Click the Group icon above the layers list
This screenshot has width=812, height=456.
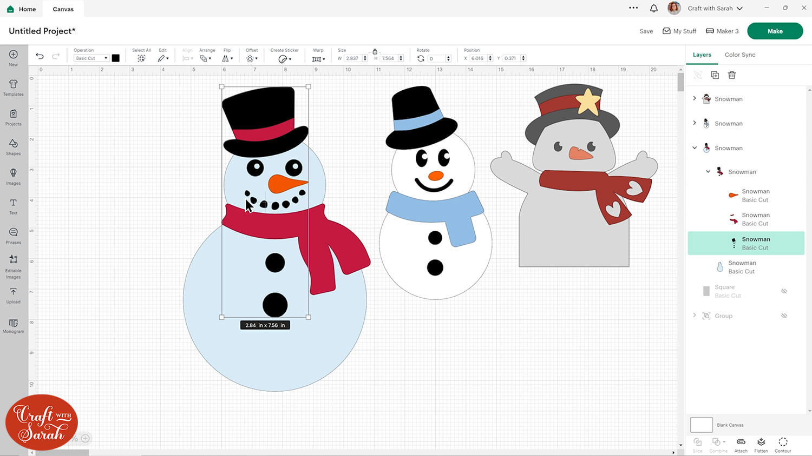coord(698,75)
